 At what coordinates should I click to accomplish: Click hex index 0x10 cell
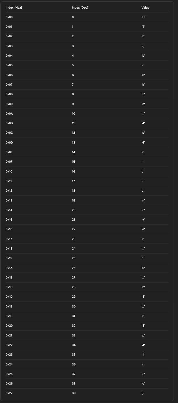[x=9, y=171]
